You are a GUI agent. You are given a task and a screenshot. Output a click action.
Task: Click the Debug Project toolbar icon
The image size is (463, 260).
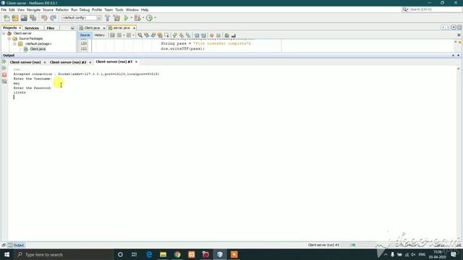pyautogui.click(x=137, y=18)
